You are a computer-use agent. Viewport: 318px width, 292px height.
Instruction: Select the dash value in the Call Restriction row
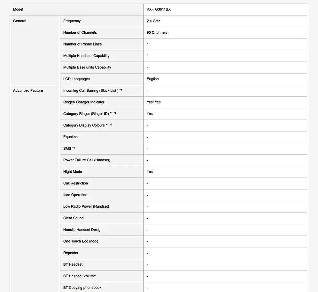(147, 183)
